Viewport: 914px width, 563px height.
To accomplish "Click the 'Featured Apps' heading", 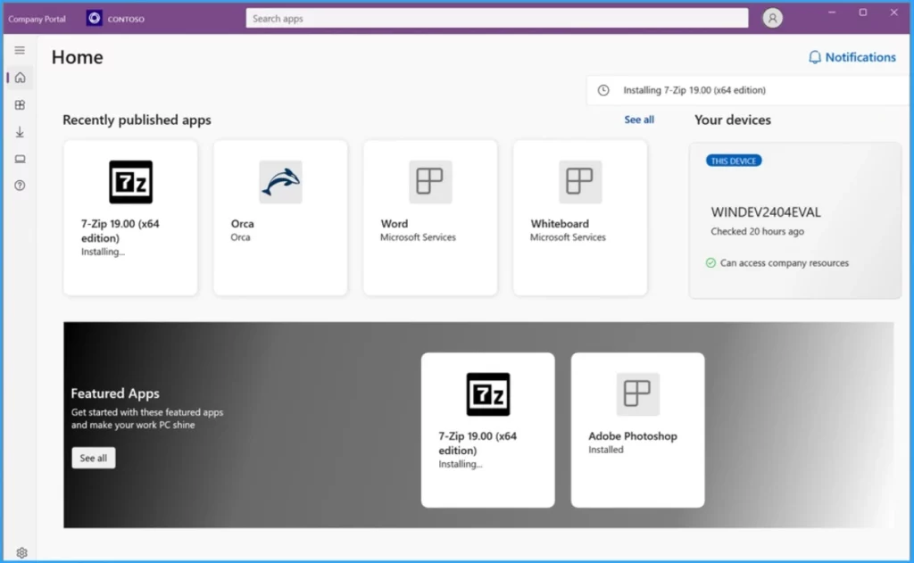I will coord(115,393).
